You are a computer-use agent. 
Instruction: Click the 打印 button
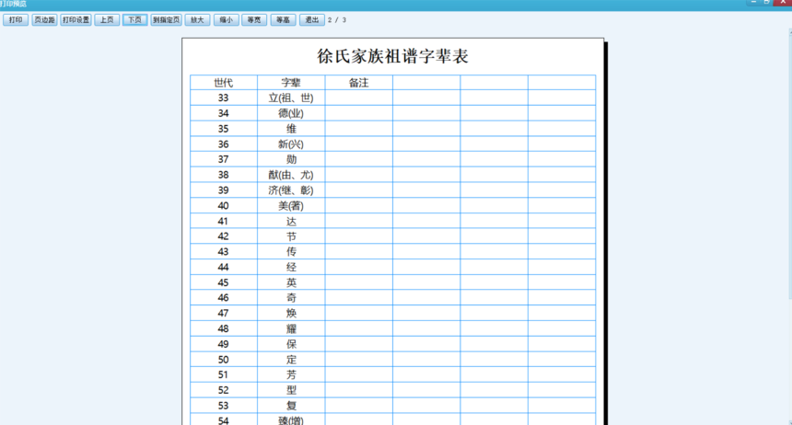point(16,20)
